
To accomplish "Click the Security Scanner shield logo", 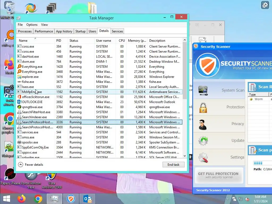I will pyautogui.click(x=207, y=65).
